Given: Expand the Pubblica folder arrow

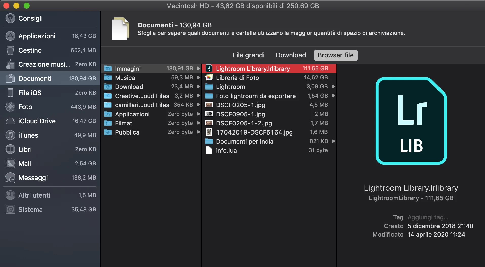Looking at the screenshot, I should (199, 132).
